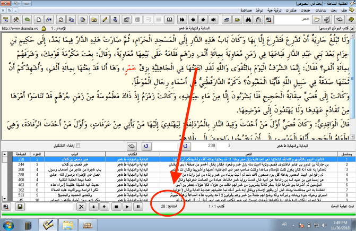Click the search box containing خمر
The image size is (356, 231).
[293, 20]
